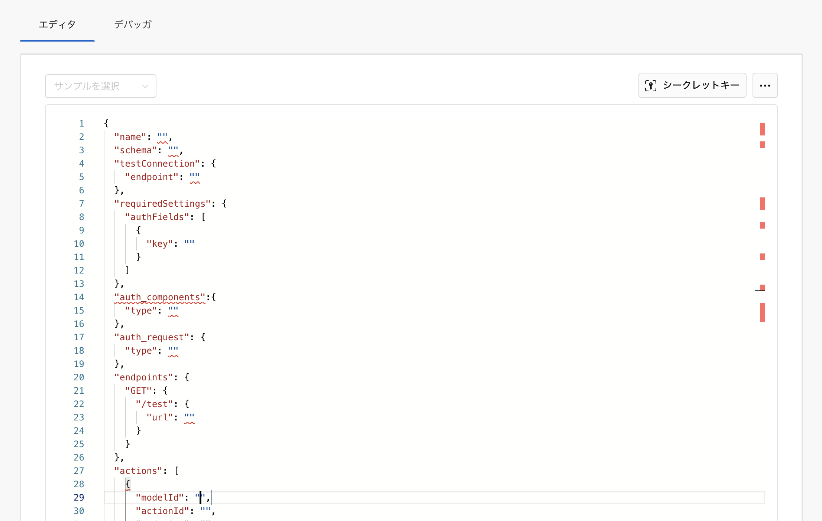Select the エディタ tab
Screen dimensions: 822x521
point(57,24)
